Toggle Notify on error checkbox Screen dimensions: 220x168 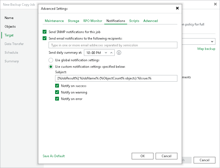[x=57, y=99]
